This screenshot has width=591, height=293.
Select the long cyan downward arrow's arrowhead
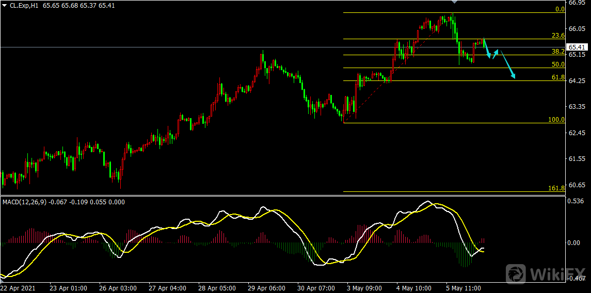click(513, 76)
